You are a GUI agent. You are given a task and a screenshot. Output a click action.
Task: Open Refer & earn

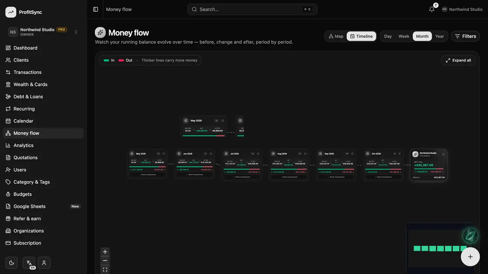43,218
